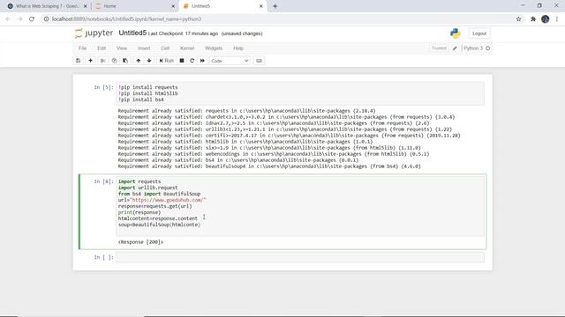Rename notebook title Untitled5
Image resolution: width=565 pixels, height=317 pixels.
132,33
